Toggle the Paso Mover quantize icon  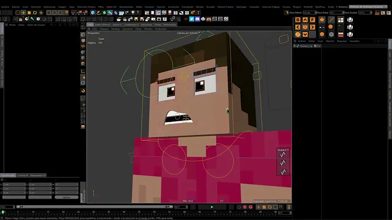tap(287, 13)
